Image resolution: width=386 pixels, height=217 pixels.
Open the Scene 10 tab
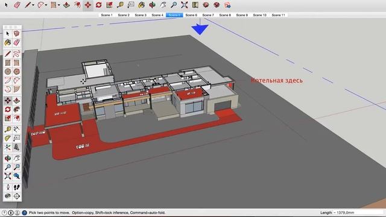pyautogui.click(x=260, y=15)
